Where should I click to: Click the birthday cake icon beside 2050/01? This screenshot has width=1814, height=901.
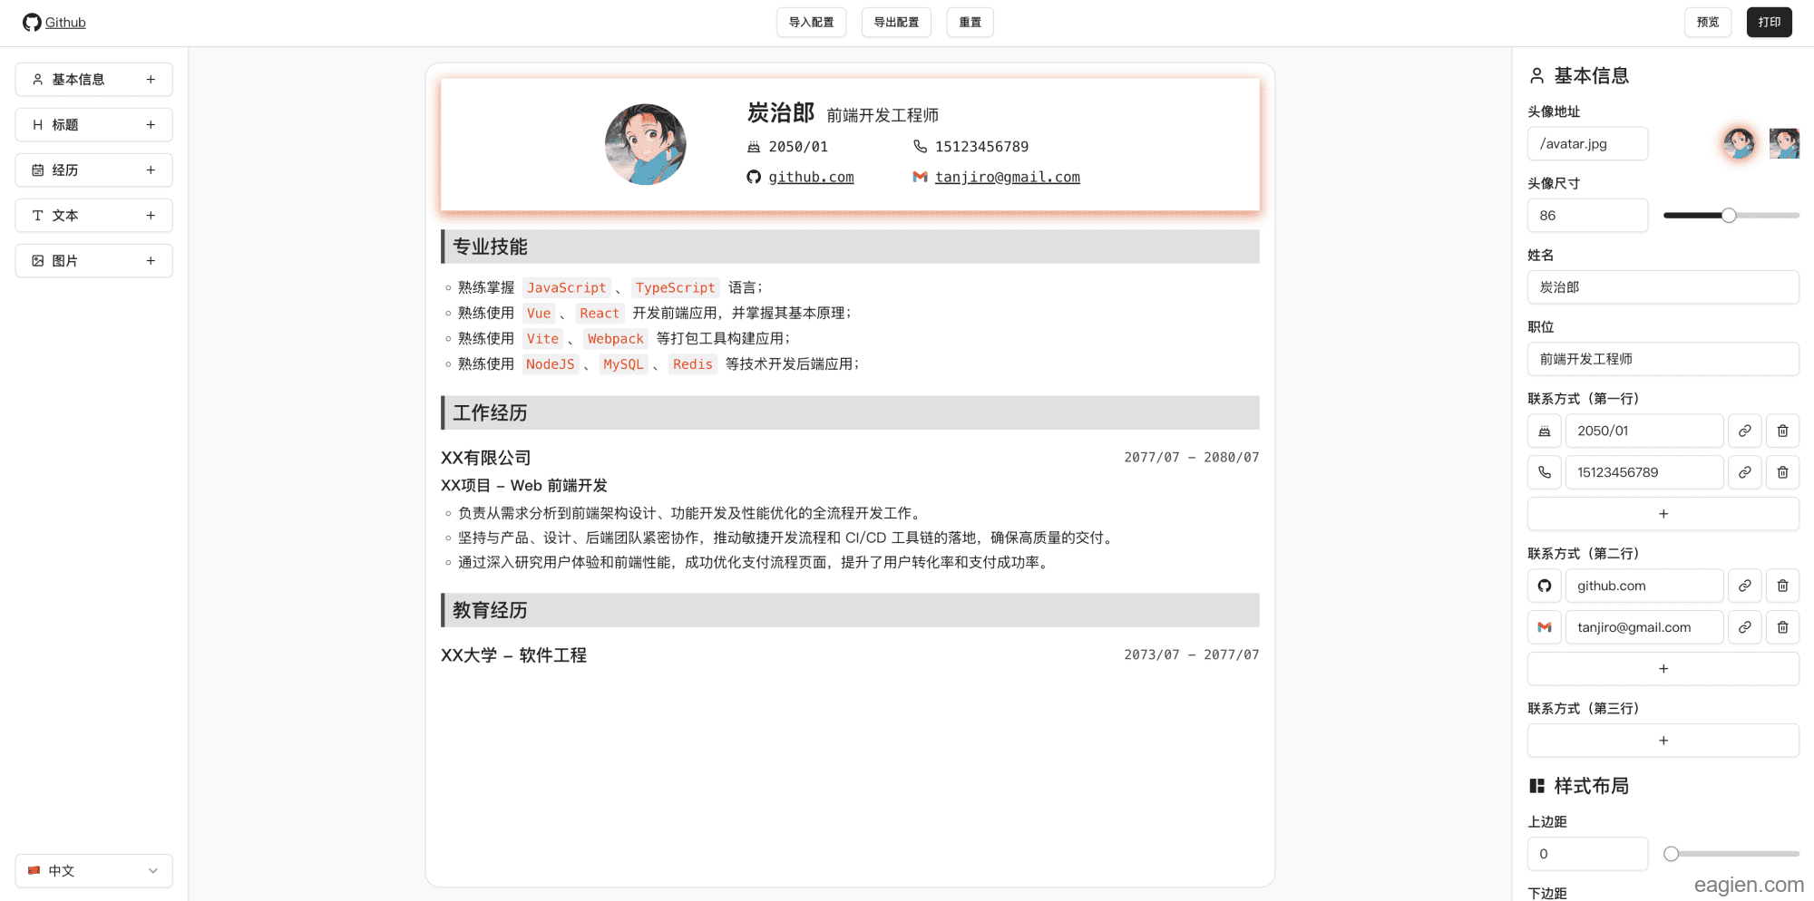[x=1545, y=431]
